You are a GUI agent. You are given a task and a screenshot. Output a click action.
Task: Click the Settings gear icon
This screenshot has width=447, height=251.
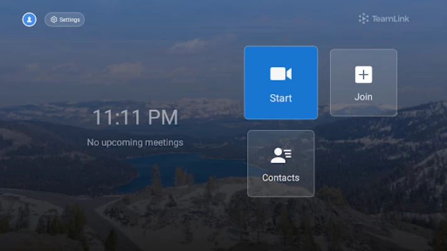pyautogui.click(x=54, y=20)
